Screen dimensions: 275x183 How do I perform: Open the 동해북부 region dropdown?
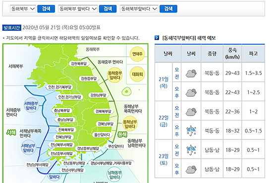(23, 9)
